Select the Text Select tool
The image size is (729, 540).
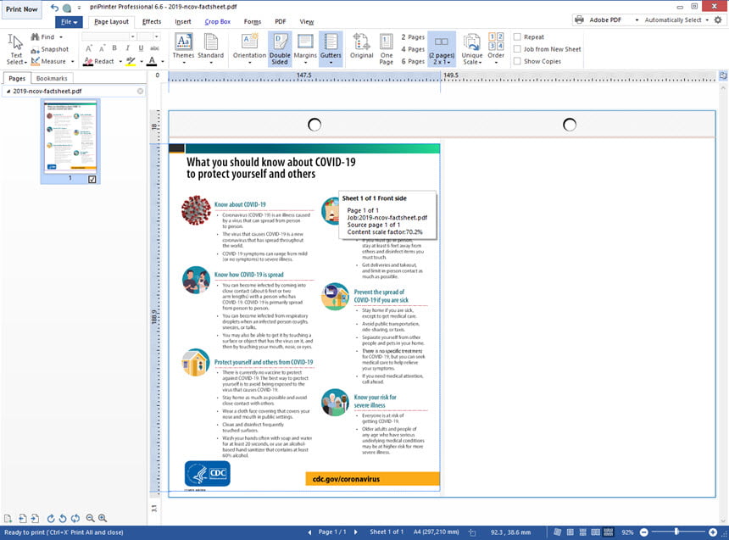pos(16,49)
